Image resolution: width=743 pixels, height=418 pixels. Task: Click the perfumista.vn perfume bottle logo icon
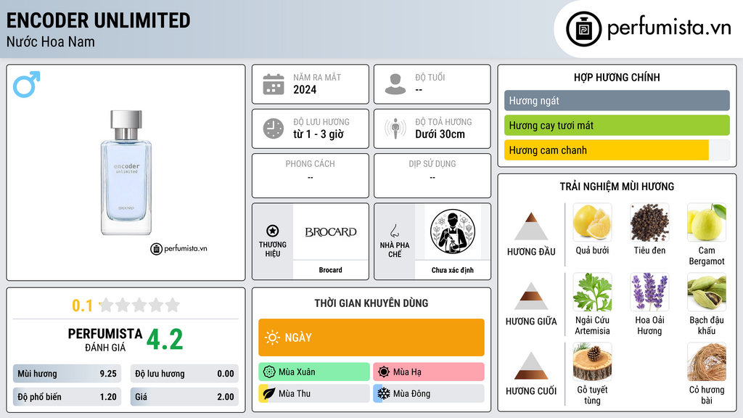pyautogui.click(x=583, y=29)
